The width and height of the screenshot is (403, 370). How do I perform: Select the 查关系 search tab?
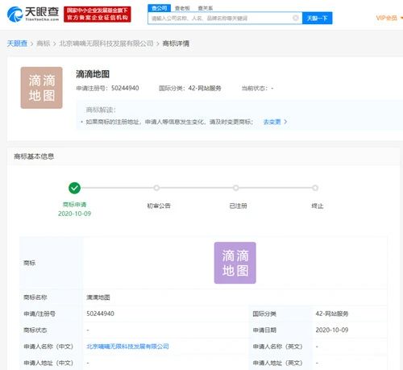[206, 8]
